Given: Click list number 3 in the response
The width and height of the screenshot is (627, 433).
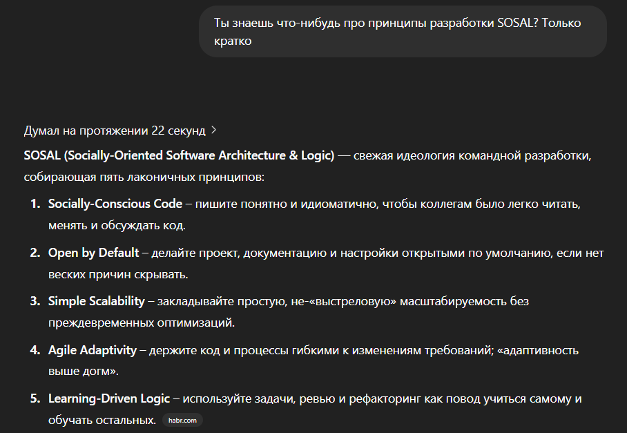Looking at the screenshot, I should 35,301.
